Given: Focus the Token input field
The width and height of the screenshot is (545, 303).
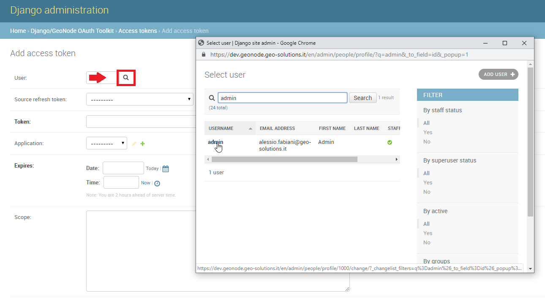Looking at the screenshot, I should click(141, 122).
